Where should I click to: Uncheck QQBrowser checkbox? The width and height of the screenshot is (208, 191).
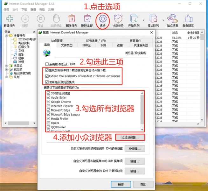coord(48,127)
